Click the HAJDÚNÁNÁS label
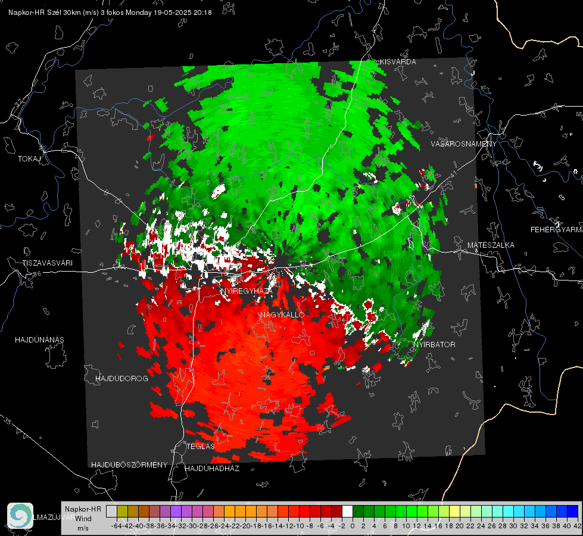Viewport: 583px width, 536px height. (39, 340)
